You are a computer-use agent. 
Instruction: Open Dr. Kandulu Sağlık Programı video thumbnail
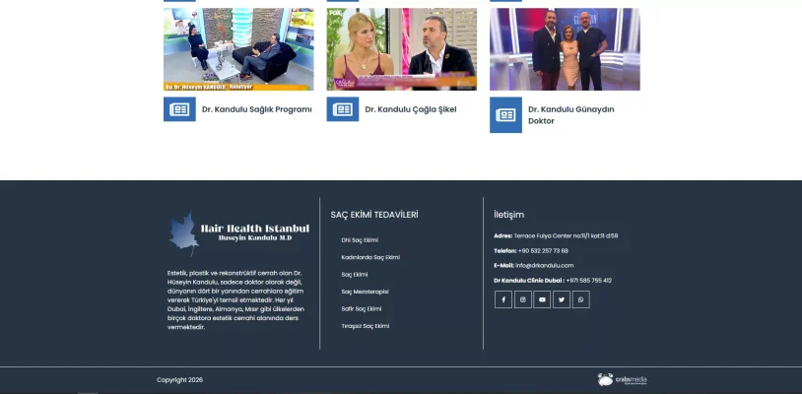click(x=238, y=49)
